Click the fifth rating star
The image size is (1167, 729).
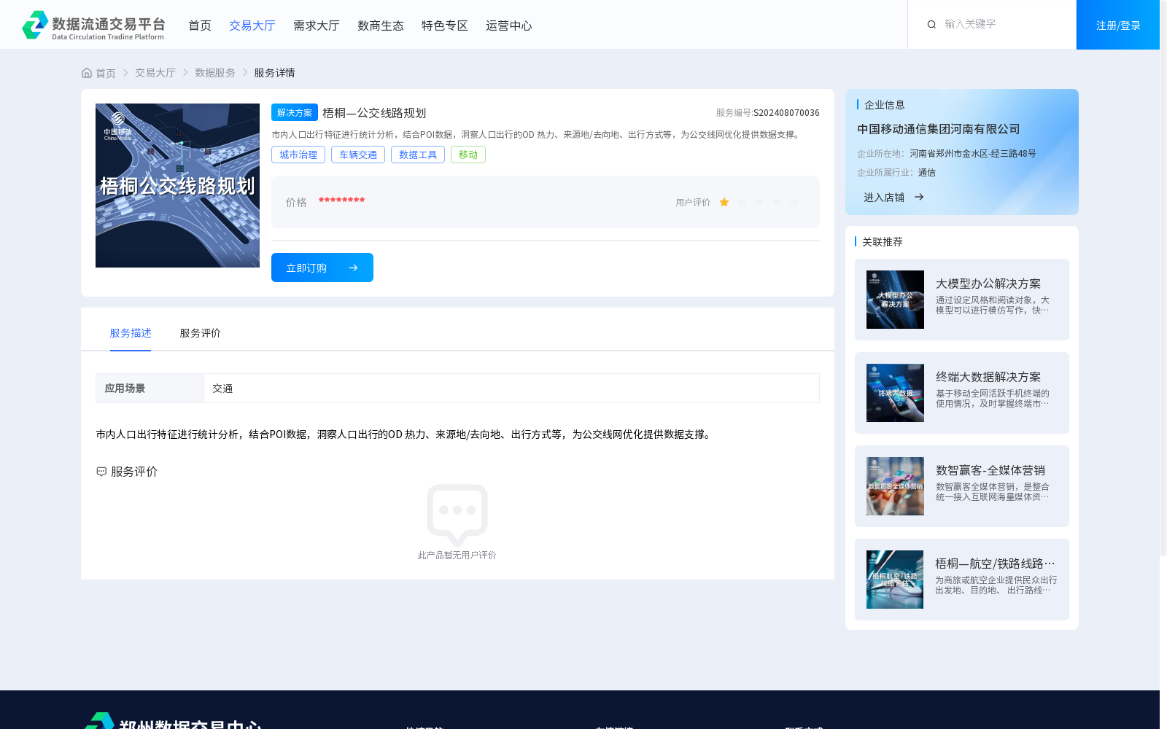[794, 202]
